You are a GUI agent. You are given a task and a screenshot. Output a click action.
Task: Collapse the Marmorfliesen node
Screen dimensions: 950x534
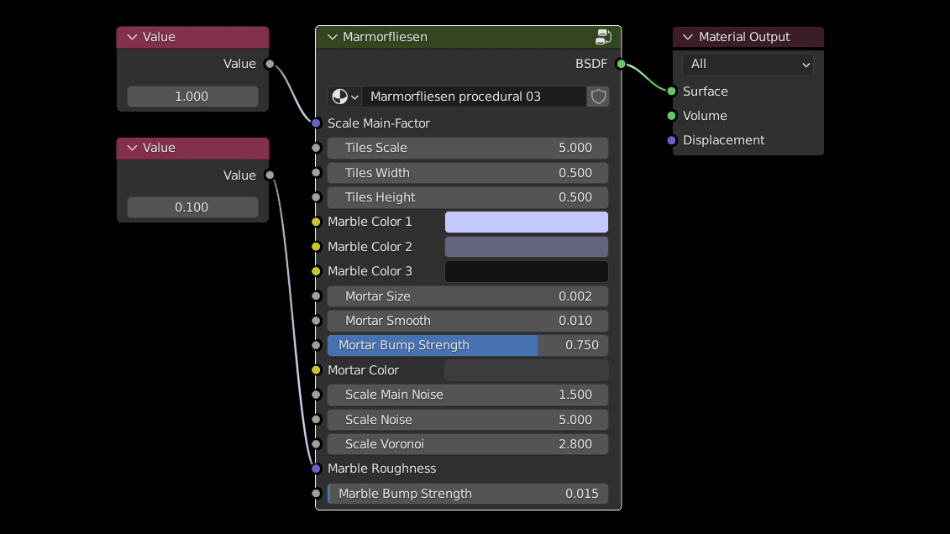pos(332,37)
